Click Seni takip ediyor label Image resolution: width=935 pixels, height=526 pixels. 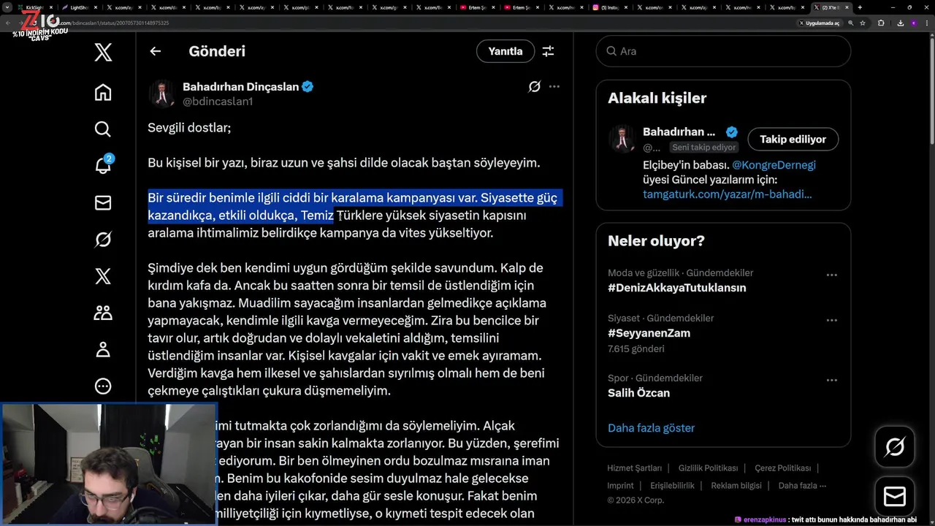(x=704, y=148)
